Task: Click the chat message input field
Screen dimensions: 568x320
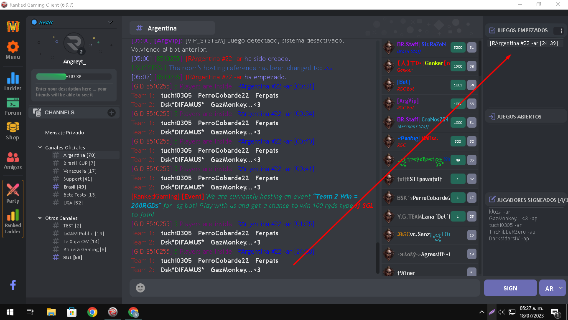Action: (305, 288)
